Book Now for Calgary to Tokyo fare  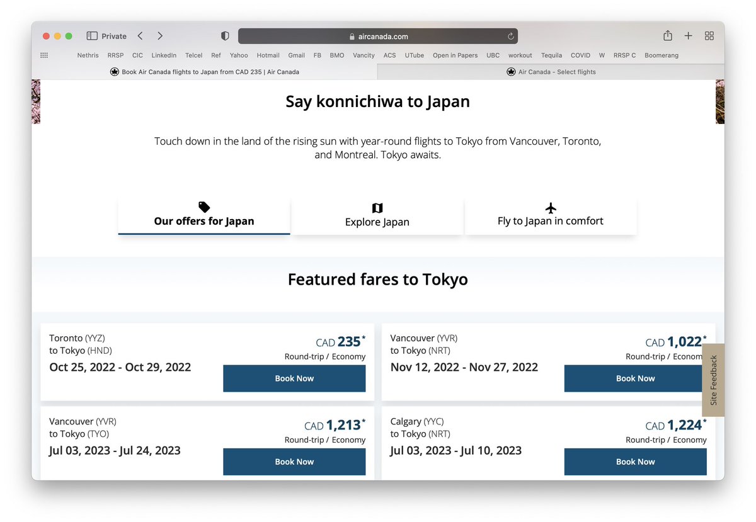635,462
